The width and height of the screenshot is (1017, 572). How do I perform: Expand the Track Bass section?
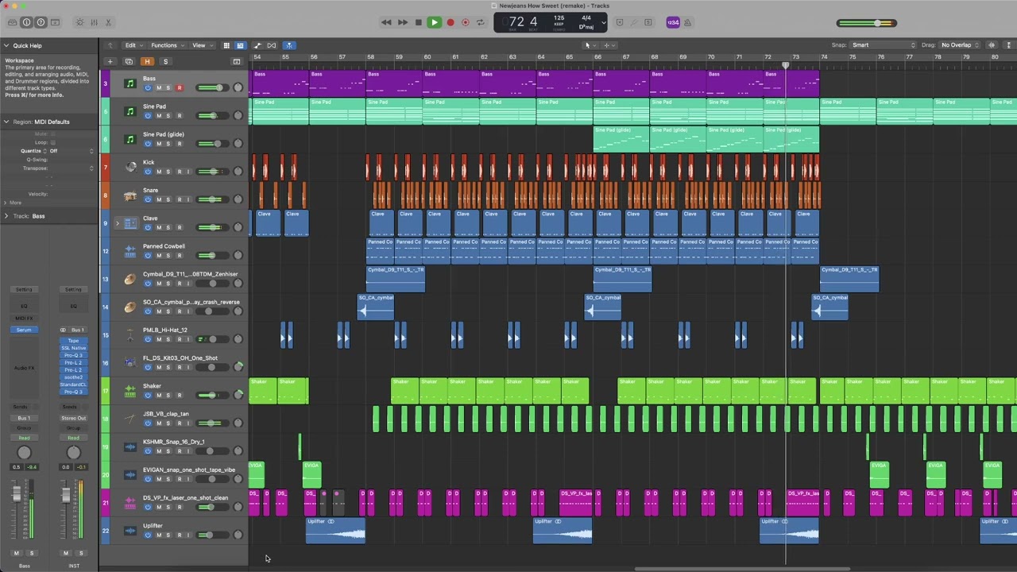pyautogui.click(x=6, y=216)
